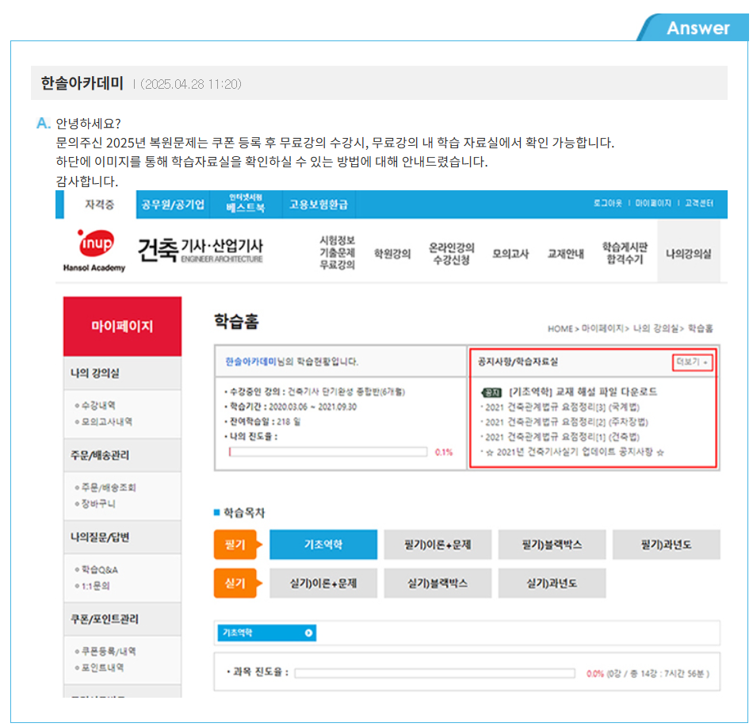The width and height of the screenshot is (753, 727).
Task: Open 수강내역 in the sidebar
Action: point(98,405)
